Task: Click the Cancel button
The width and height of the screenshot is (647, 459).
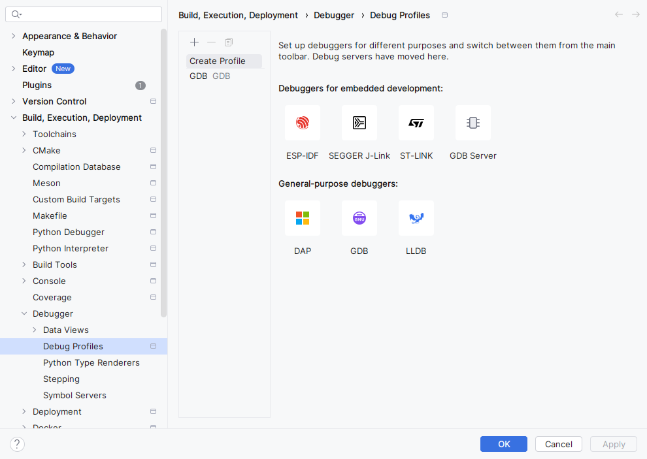Action: (x=558, y=444)
